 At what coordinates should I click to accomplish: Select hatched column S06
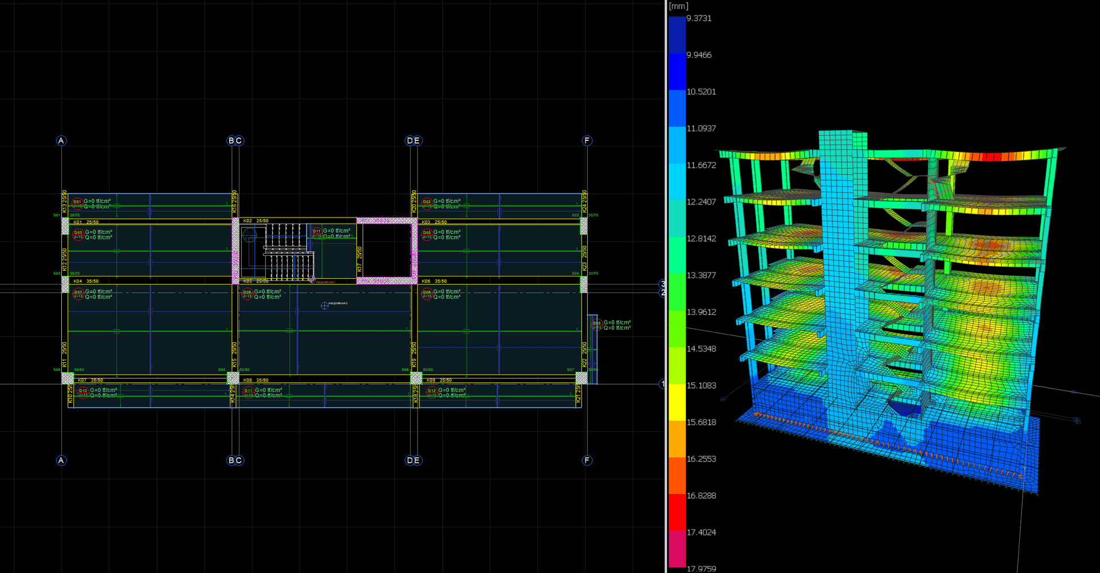[x=416, y=378]
